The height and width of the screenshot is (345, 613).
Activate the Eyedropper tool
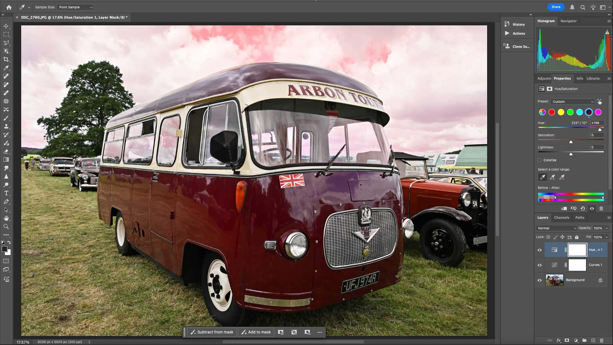[6, 68]
